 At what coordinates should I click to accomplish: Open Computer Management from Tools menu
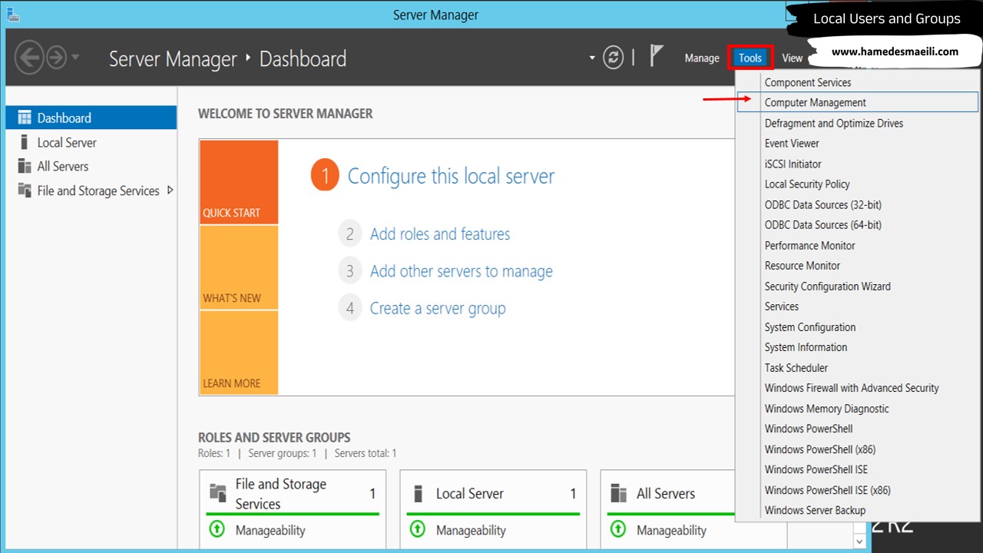(x=858, y=103)
